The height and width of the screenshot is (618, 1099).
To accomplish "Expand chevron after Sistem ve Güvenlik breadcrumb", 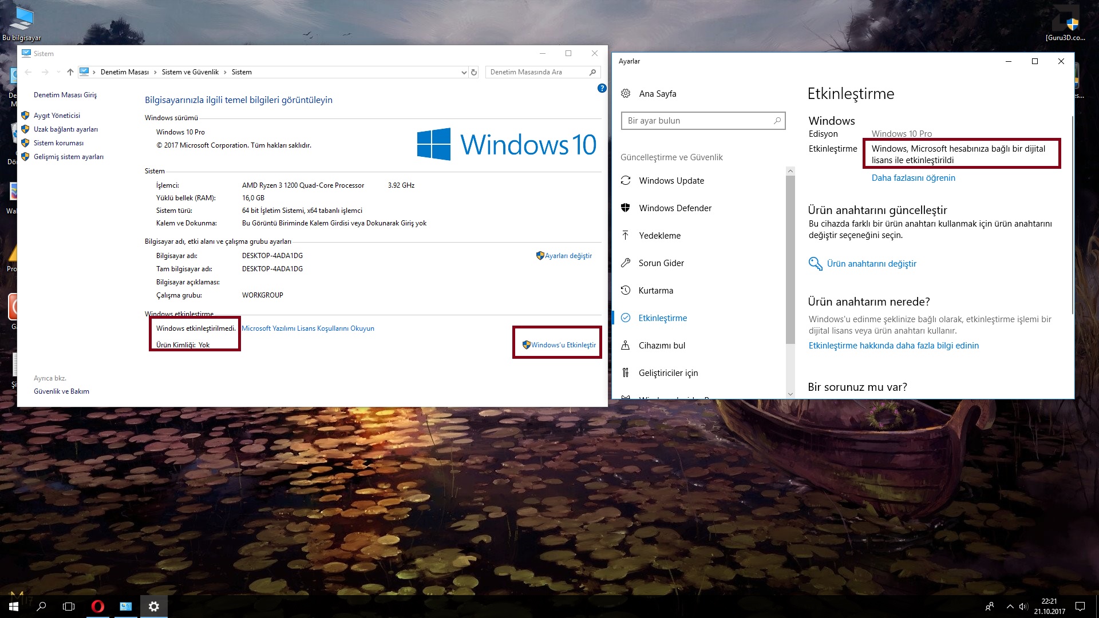I will 225,72.
